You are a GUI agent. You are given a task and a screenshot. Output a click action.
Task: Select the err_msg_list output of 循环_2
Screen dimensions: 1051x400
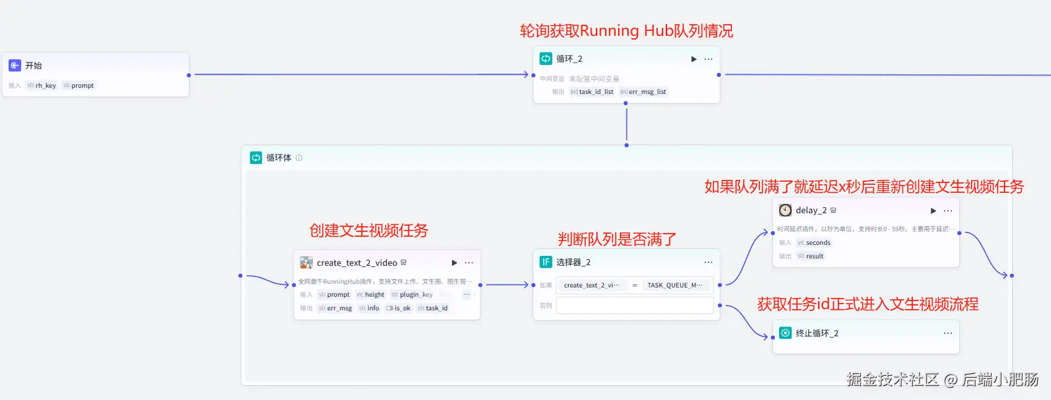pyautogui.click(x=643, y=91)
